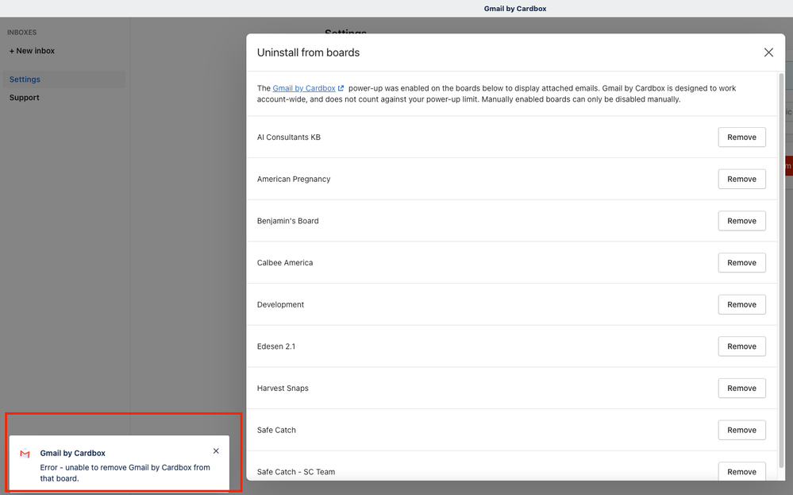This screenshot has width=793, height=495.
Task: Click the Benjamin's Board name
Action: (288, 221)
